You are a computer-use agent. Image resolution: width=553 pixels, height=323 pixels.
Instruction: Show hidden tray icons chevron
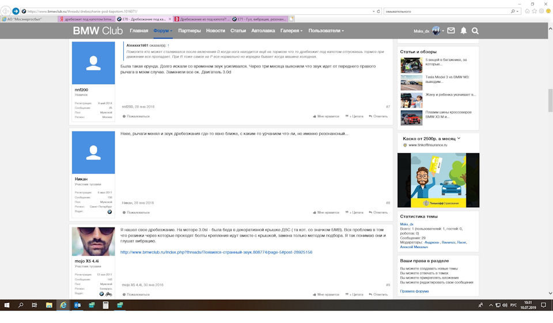pyautogui.click(x=491, y=305)
